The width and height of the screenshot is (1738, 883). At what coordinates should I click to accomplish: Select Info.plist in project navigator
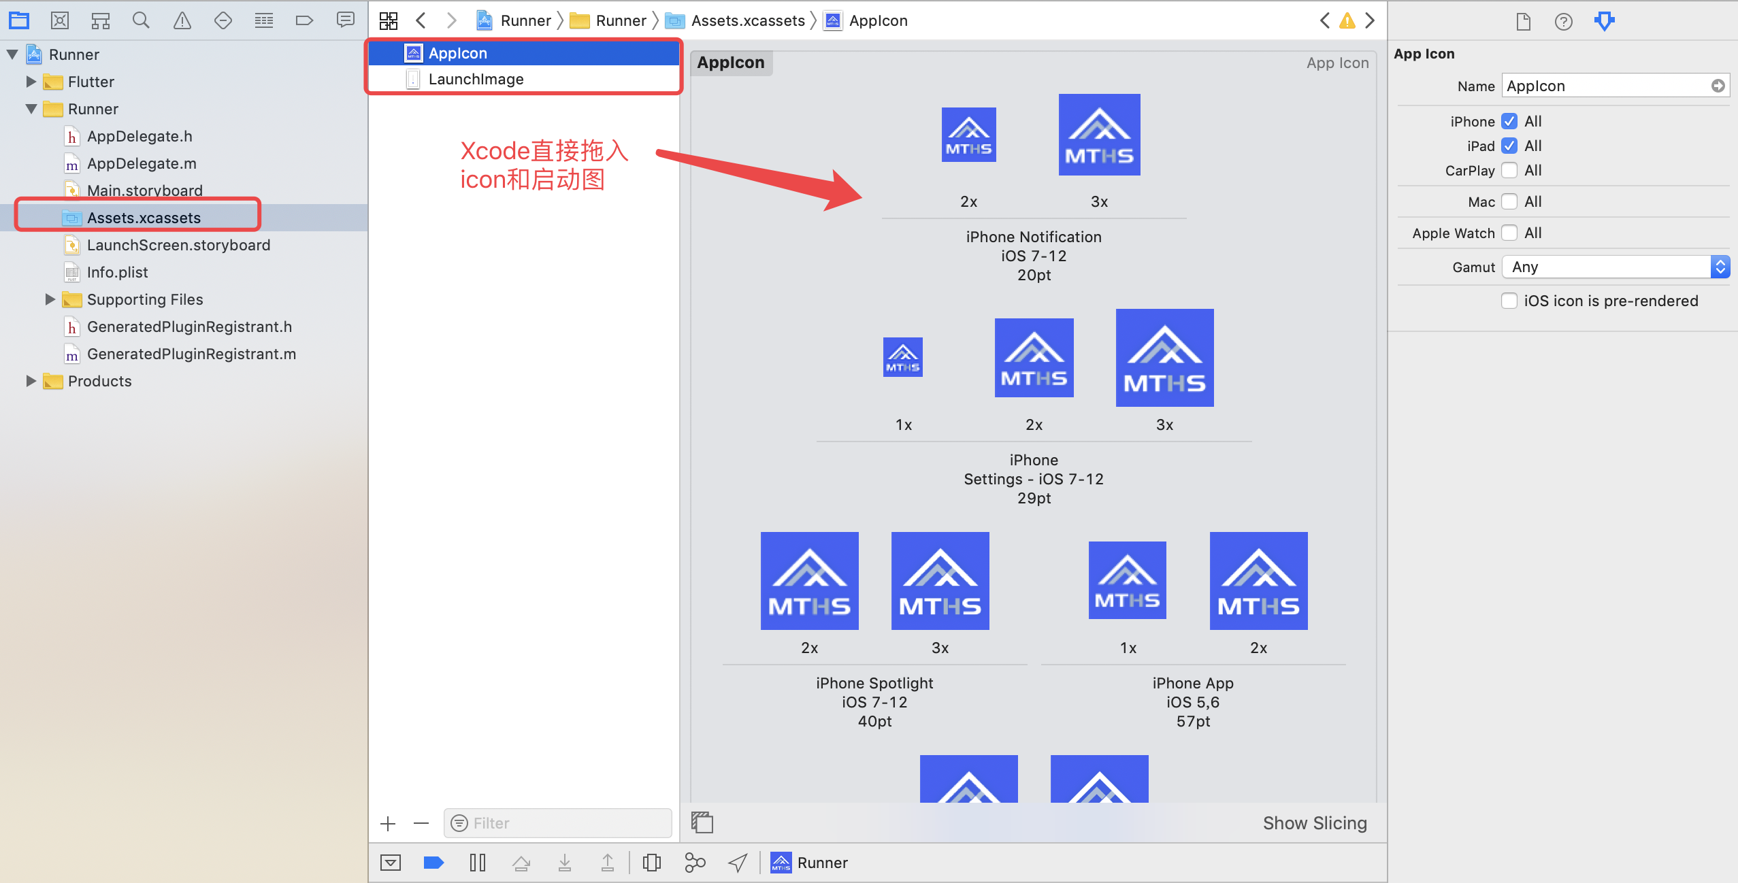point(117,272)
